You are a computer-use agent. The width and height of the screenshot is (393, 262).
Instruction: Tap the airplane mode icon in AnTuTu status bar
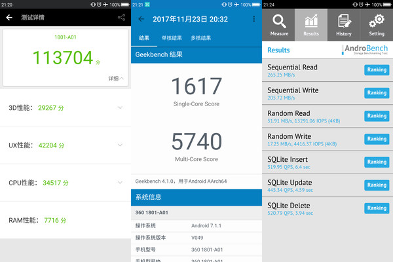105,5
